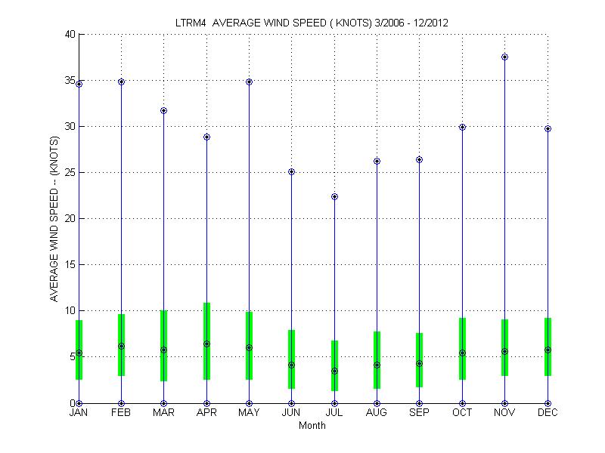Pick the SEP mean marker inside green bar
605x453 pixels.
(420, 363)
